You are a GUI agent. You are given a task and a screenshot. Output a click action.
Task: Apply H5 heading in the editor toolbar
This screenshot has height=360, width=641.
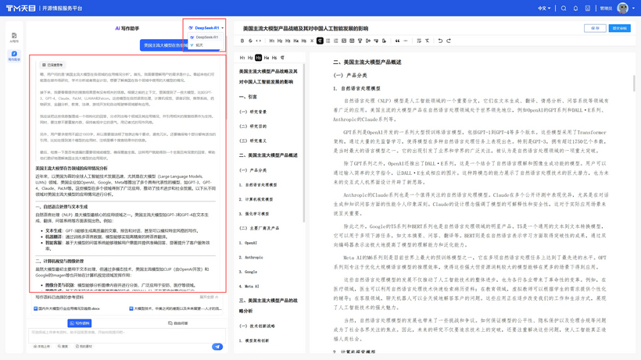304,41
